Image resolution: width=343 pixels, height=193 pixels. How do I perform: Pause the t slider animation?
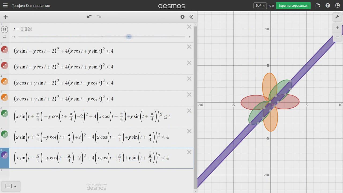[5, 29]
